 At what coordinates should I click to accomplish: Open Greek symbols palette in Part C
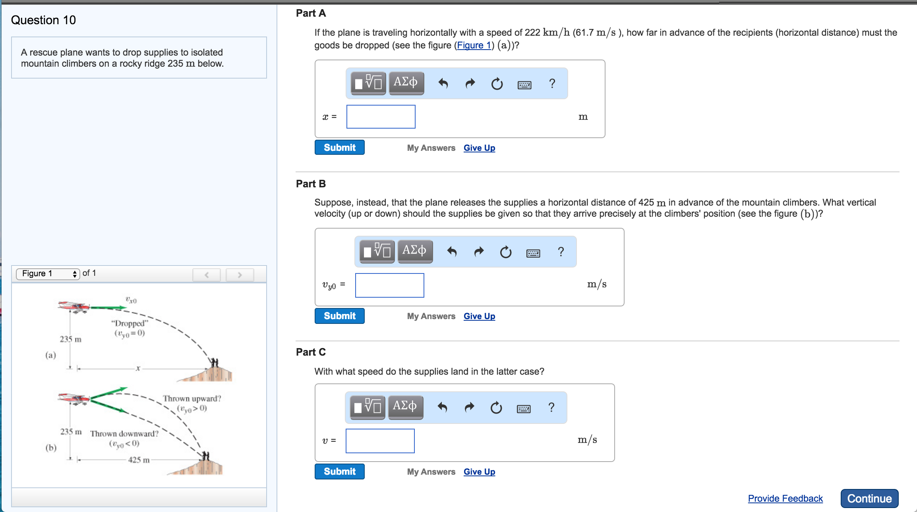pyautogui.click(x=405, y=407)
